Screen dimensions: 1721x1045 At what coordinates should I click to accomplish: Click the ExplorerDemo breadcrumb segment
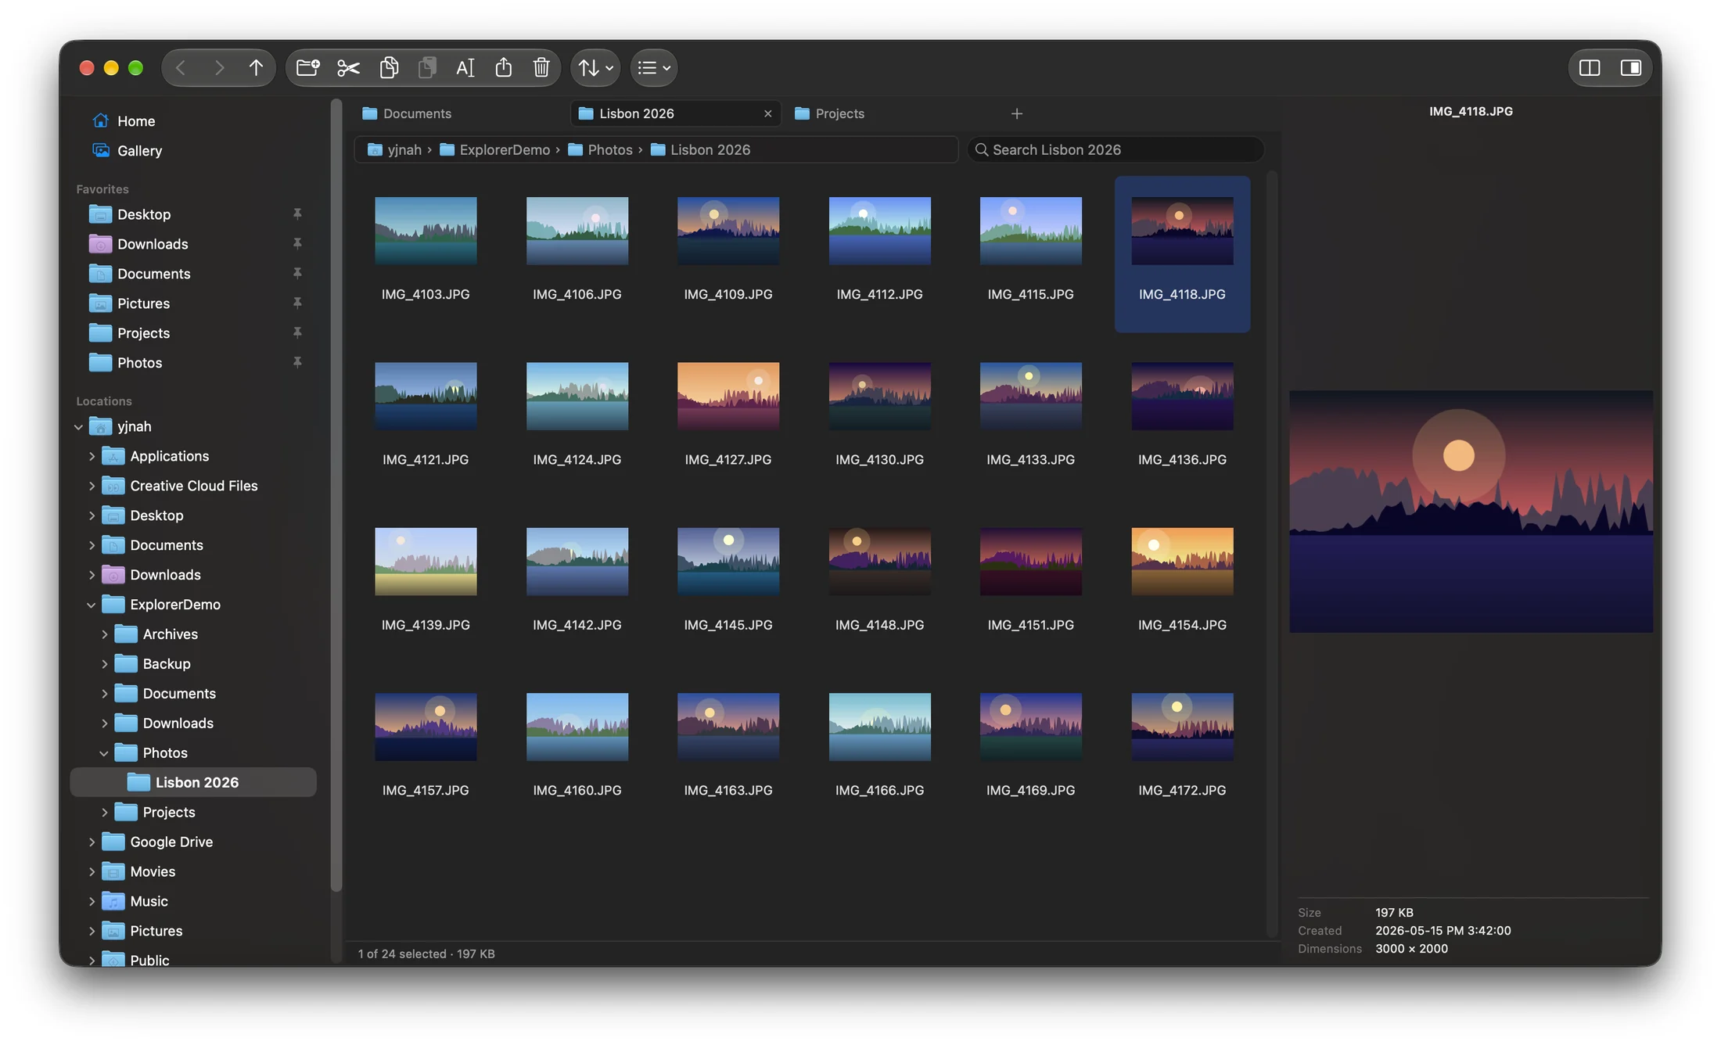coord(494,150)
